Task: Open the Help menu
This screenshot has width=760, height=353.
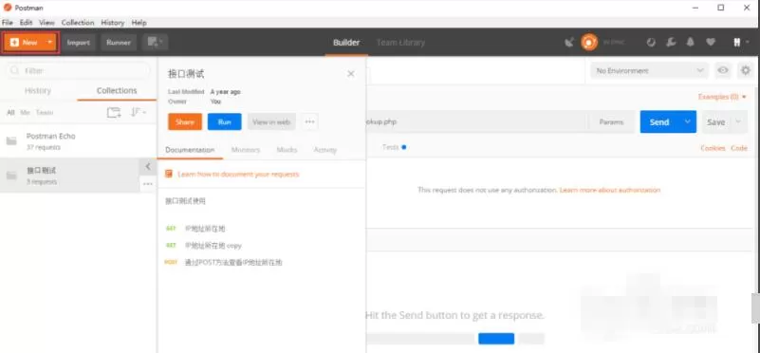Action: (139, 23)
